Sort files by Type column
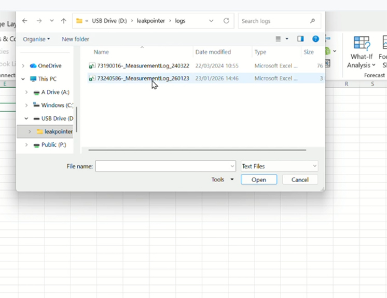Image resolution: width=387 pixels, height=298 pixels. (260, 52)
